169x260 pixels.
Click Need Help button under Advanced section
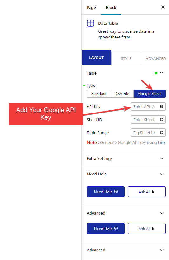tap(105, 229)
